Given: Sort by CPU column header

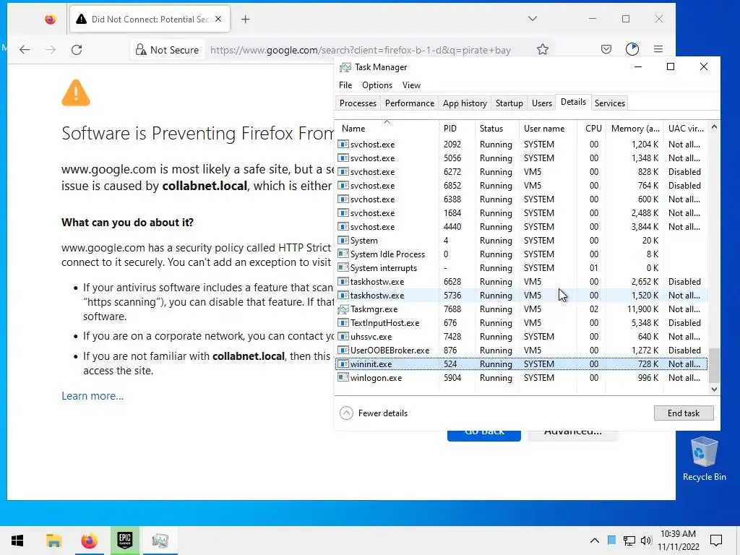Looking at the screenshot, I should click(593, 129).
